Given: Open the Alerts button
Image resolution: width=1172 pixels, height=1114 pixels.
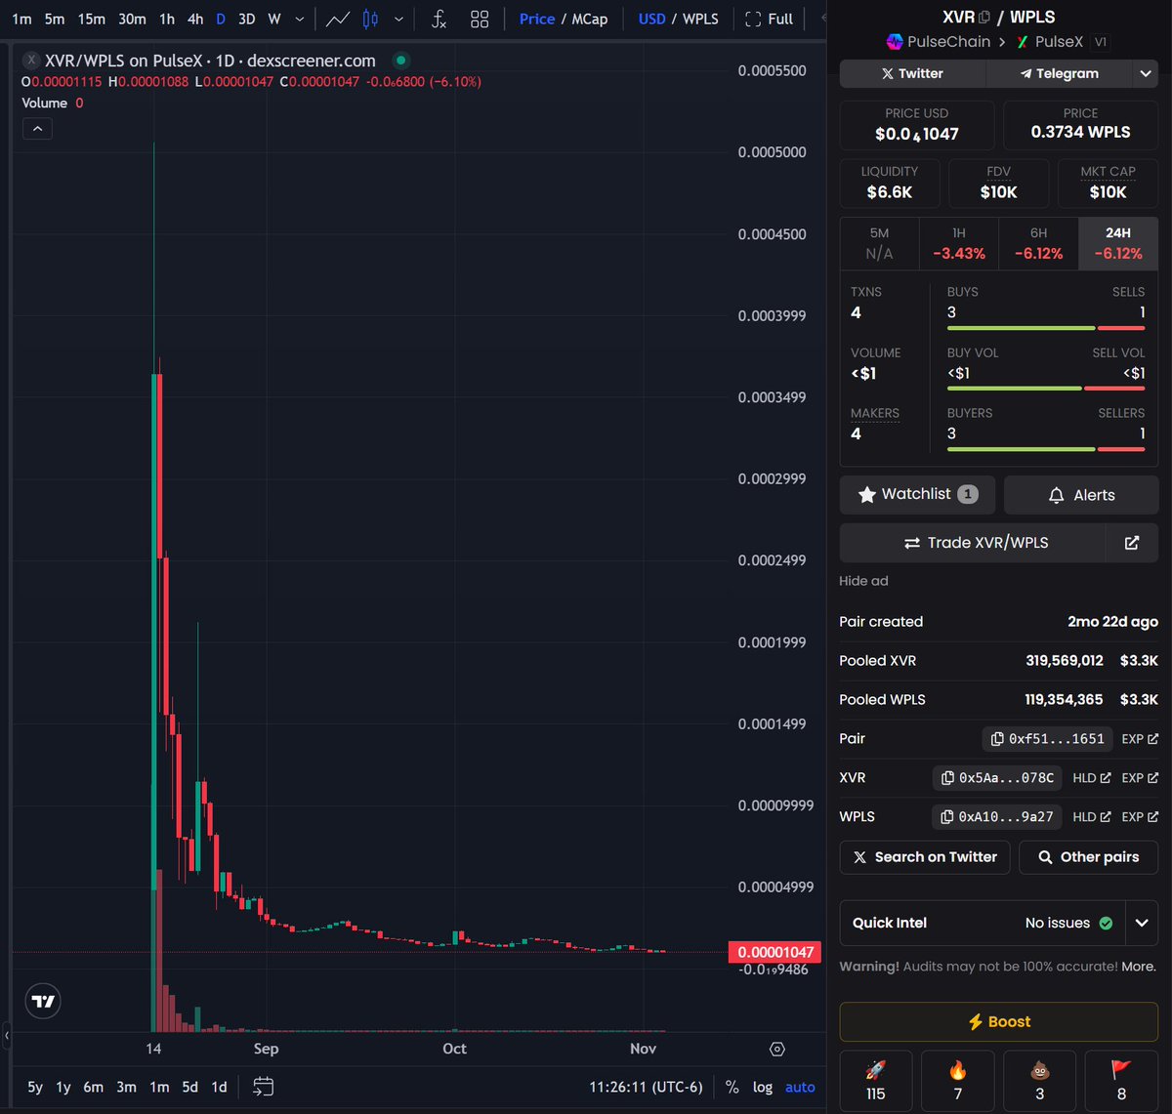Looking at the screenshot, I should 1081,495.
